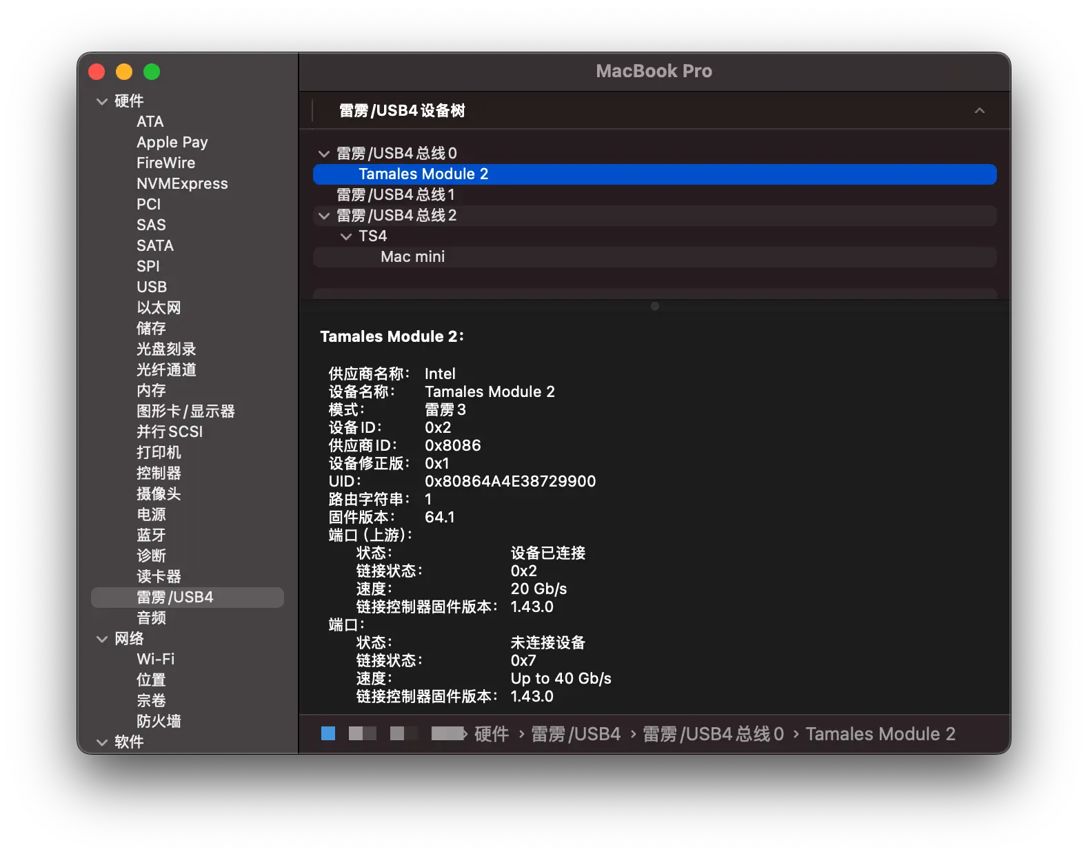Select Mac mini device row

coord(655,257)
